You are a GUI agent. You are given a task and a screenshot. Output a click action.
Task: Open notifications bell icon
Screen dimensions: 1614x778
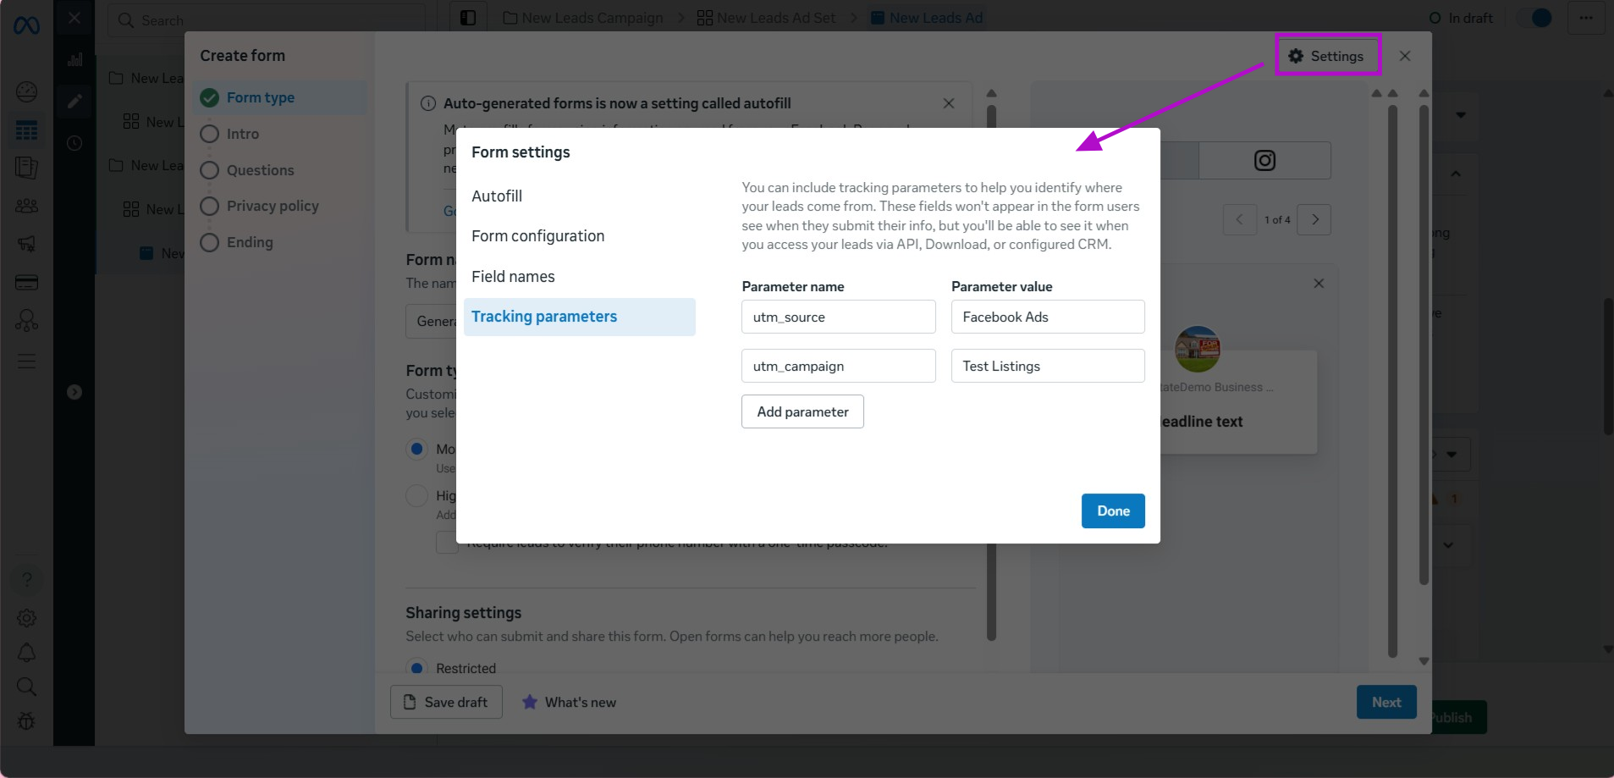coord(26,653)
